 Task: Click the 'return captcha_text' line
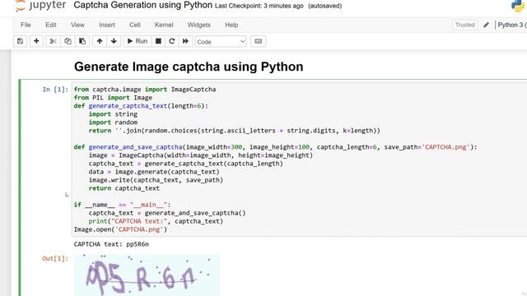point(124,188)
